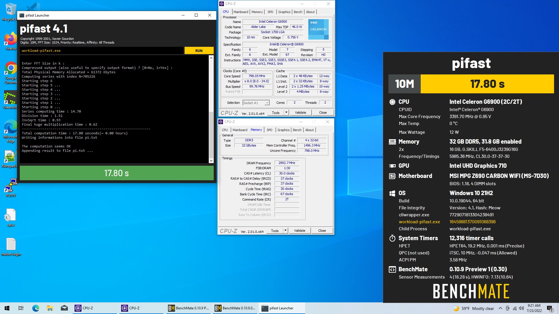The image size is (559, 314).
Task: Click the taskbar clock showing 9:21 AM
Action: 534,308
